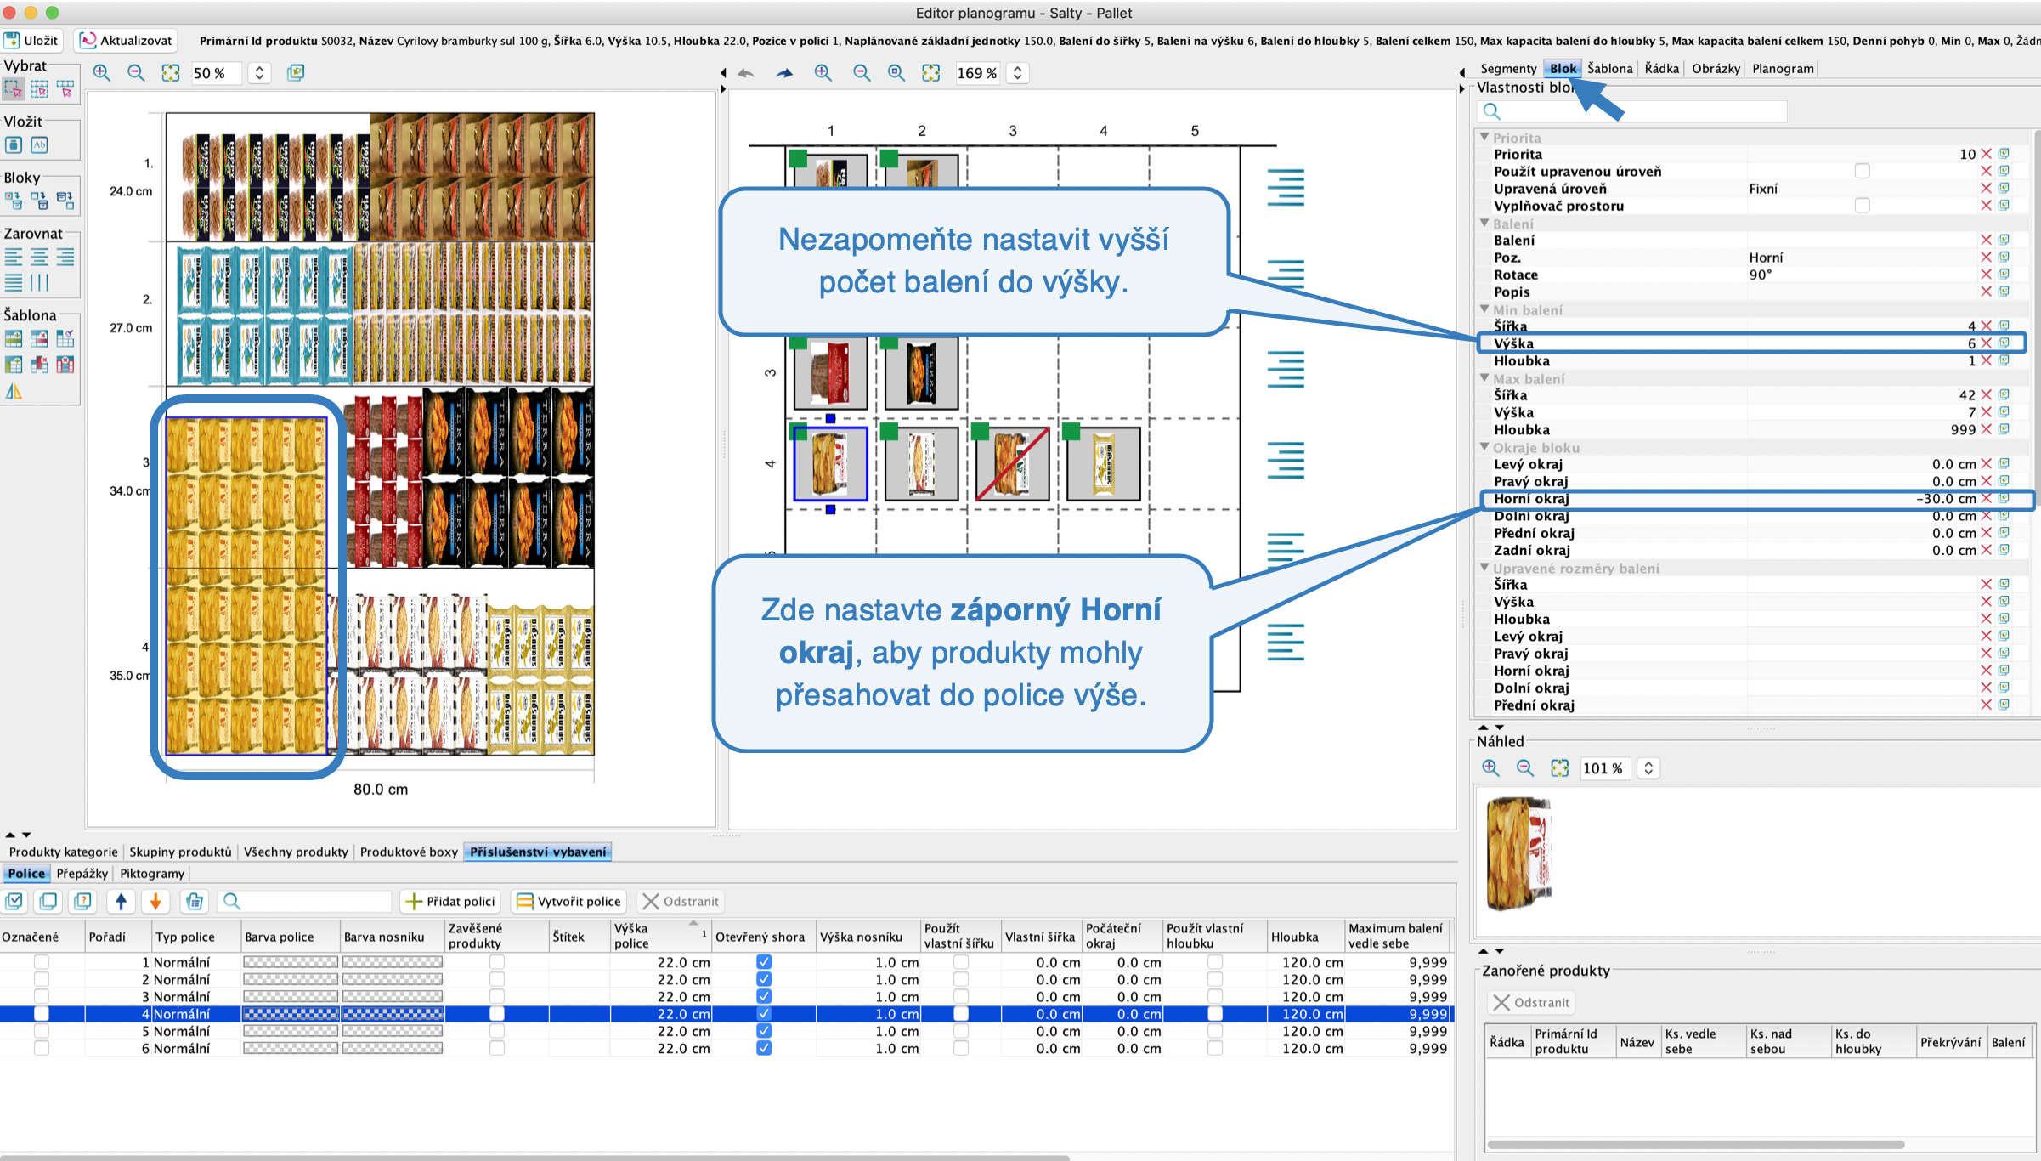Switch to the Segmenty tab

point(1508,68)
